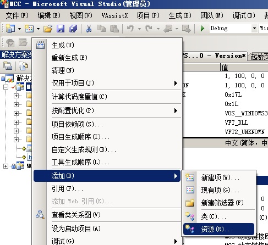Click the VFT2_UNKNOWN value cell
The width and height of the screenshot is (268, 245).
pos(245,132)
